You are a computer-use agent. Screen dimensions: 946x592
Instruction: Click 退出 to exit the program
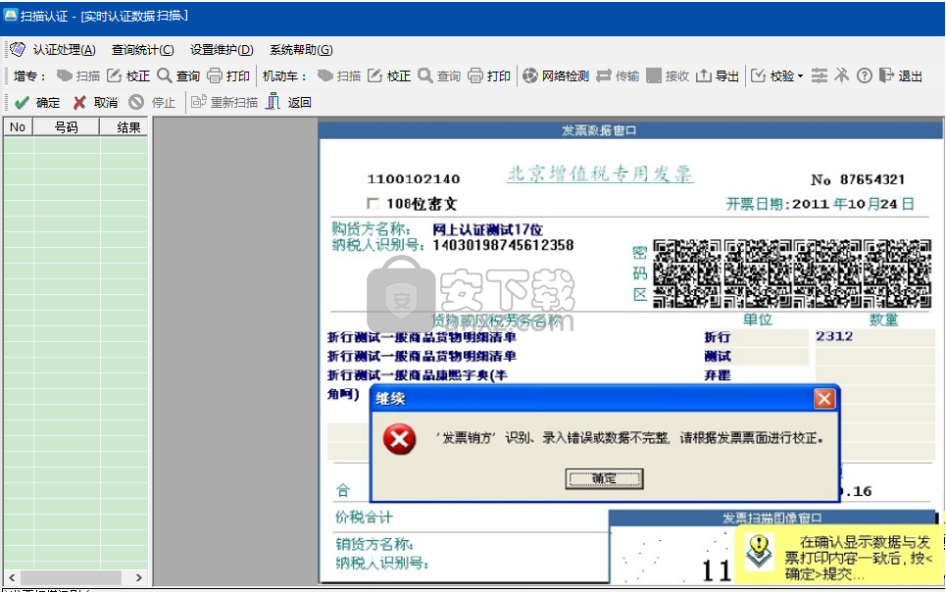click(901, 76)
